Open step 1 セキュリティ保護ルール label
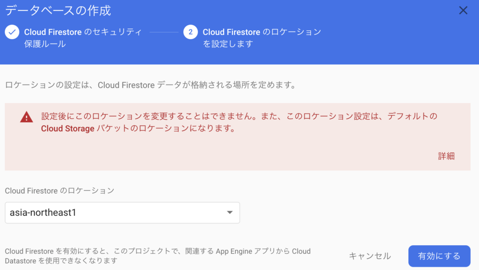The width and height of the screenshot is (479, 270). click(83, 38)
